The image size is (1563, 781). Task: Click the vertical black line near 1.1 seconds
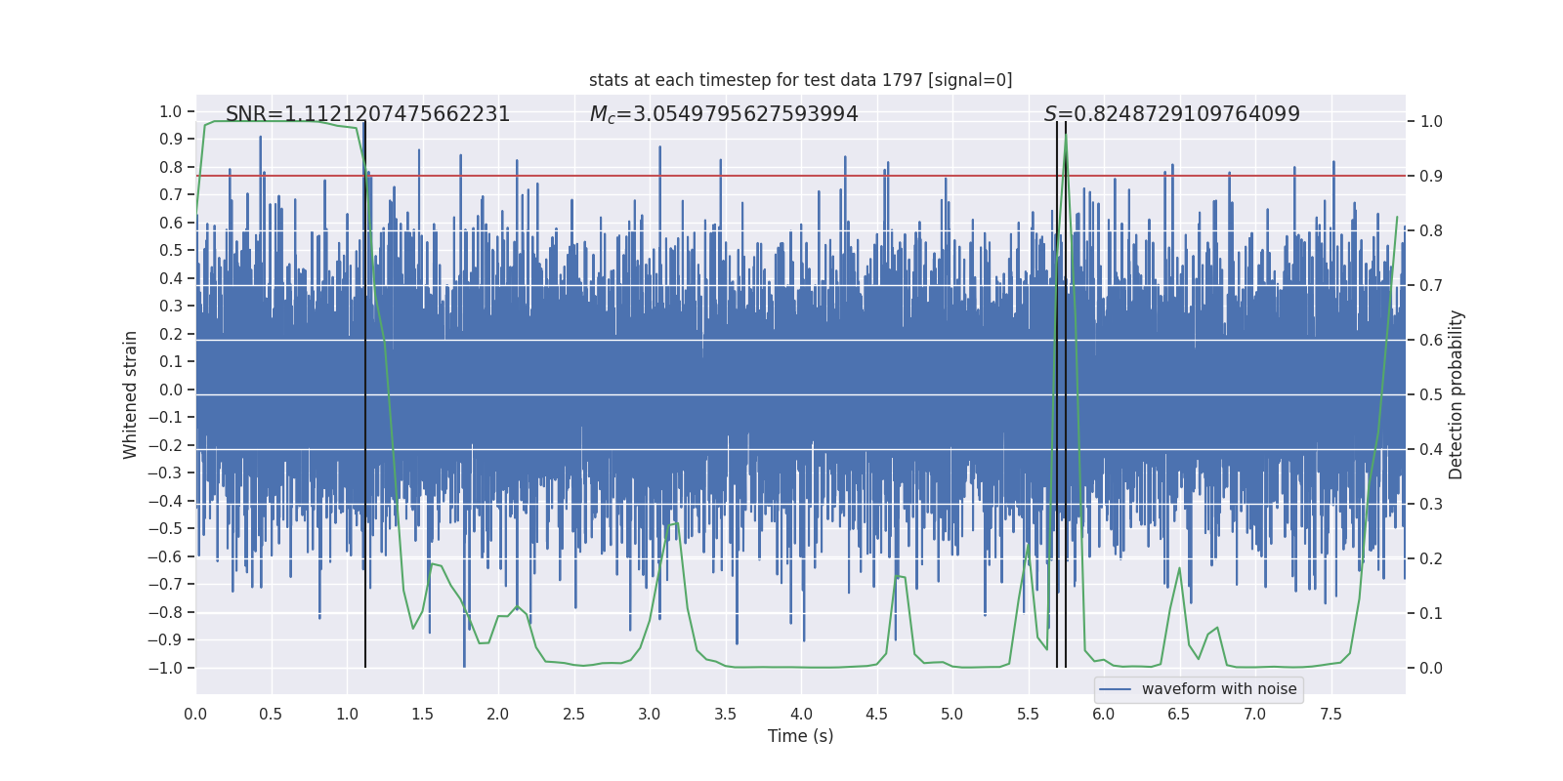[365, 394]
